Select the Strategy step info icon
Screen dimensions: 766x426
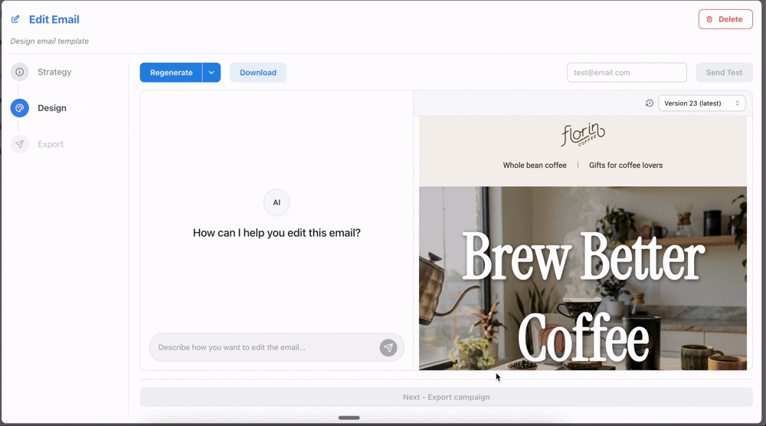20,72
